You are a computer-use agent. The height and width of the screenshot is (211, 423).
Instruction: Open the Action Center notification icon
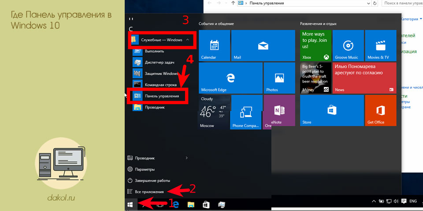pos(404,201)
